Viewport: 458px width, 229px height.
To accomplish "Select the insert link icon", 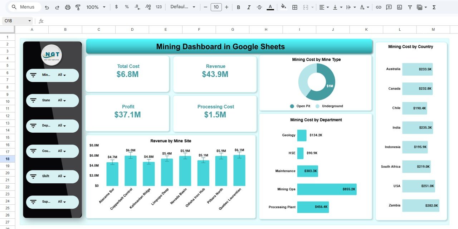I will point(378,7).
